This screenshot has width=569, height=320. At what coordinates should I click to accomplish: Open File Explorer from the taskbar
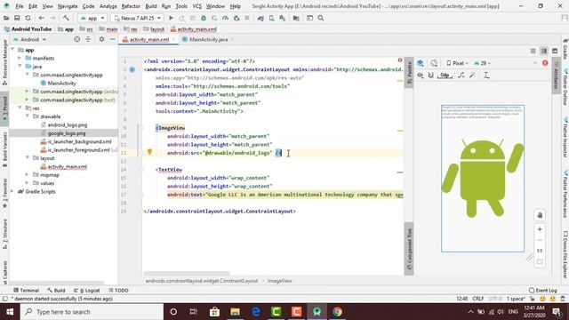(235, 312)
